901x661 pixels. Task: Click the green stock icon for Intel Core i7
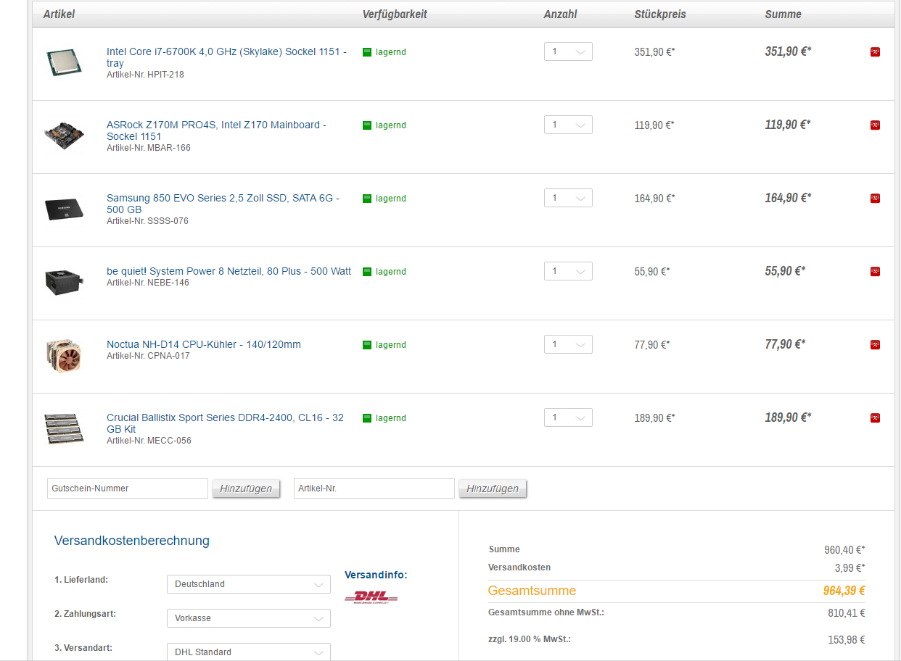click(367, 52)
